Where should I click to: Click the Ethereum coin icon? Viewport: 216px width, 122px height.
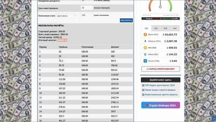pos(145,41)
